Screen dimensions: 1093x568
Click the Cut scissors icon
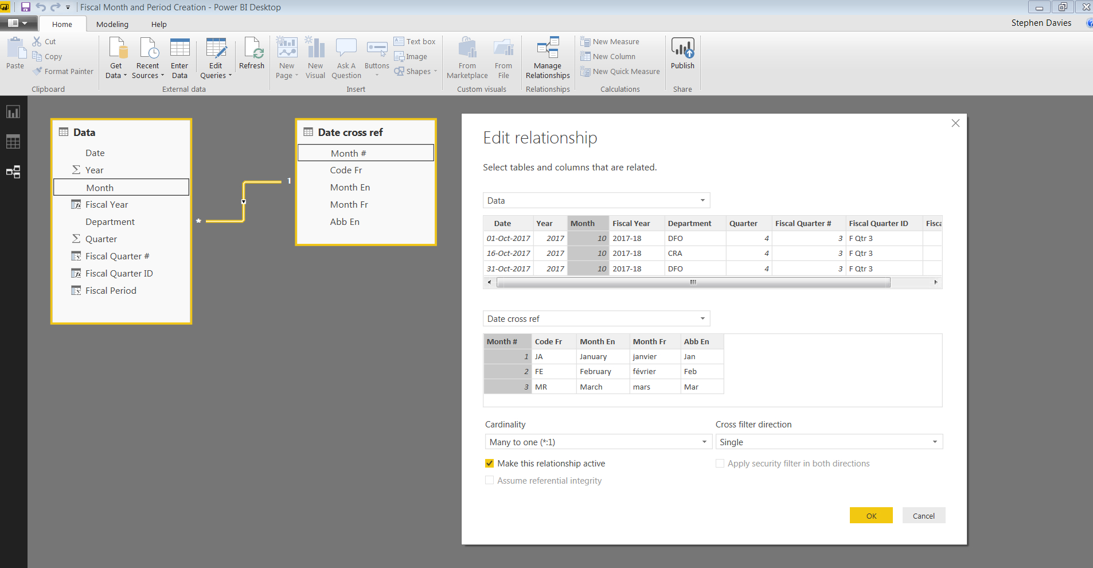pyautogui.click(x=37, y=41)
